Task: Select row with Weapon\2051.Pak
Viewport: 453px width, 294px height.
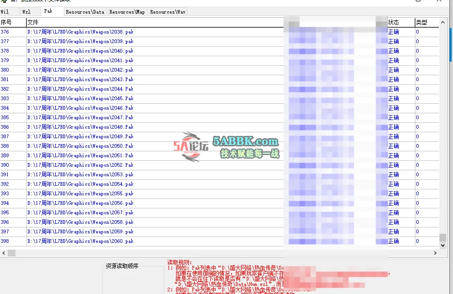Action: (220, 155)
